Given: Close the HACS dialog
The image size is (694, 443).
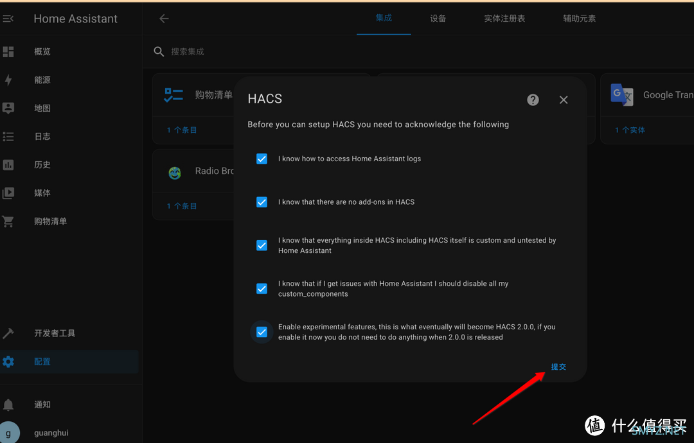Looking at the screenshot, I should point(564,100).
